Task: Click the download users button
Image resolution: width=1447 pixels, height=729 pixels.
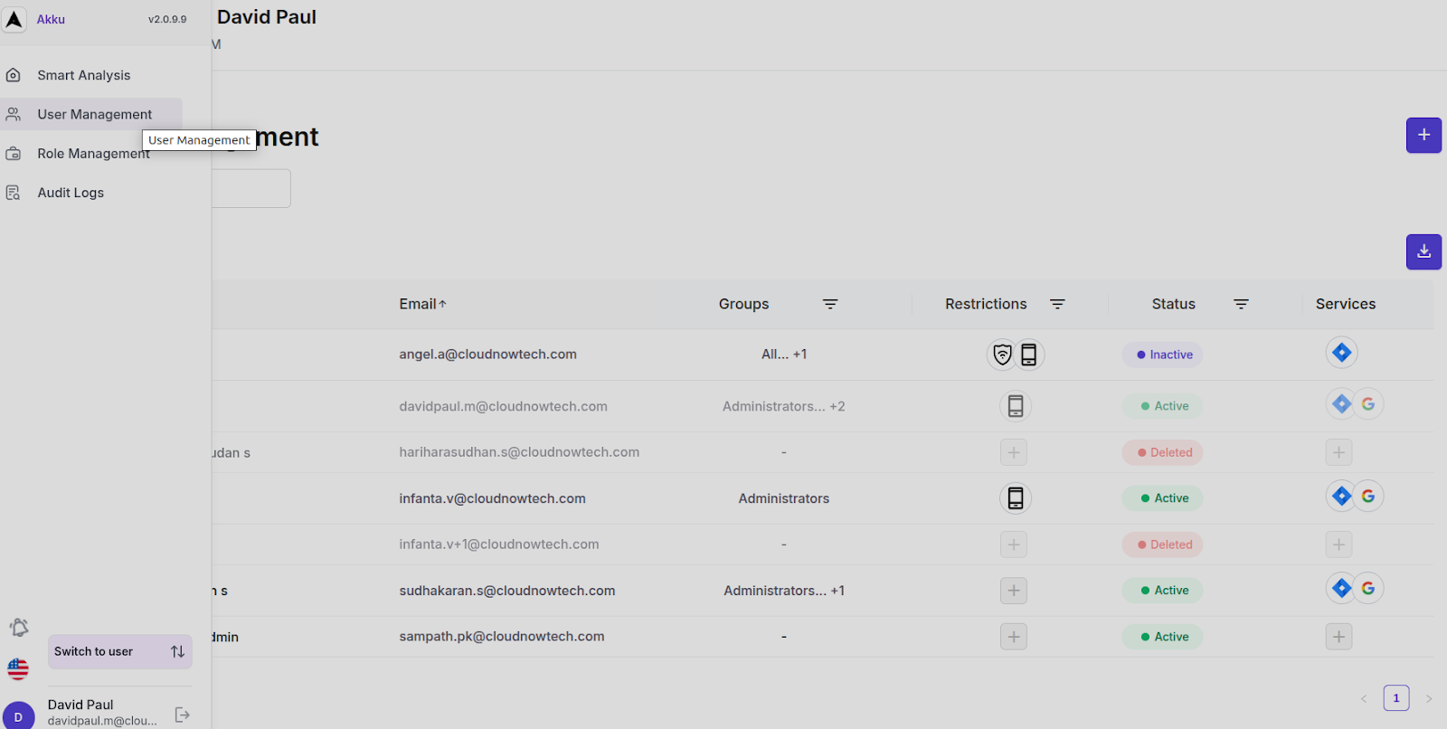Action: tap(1423, 251)
